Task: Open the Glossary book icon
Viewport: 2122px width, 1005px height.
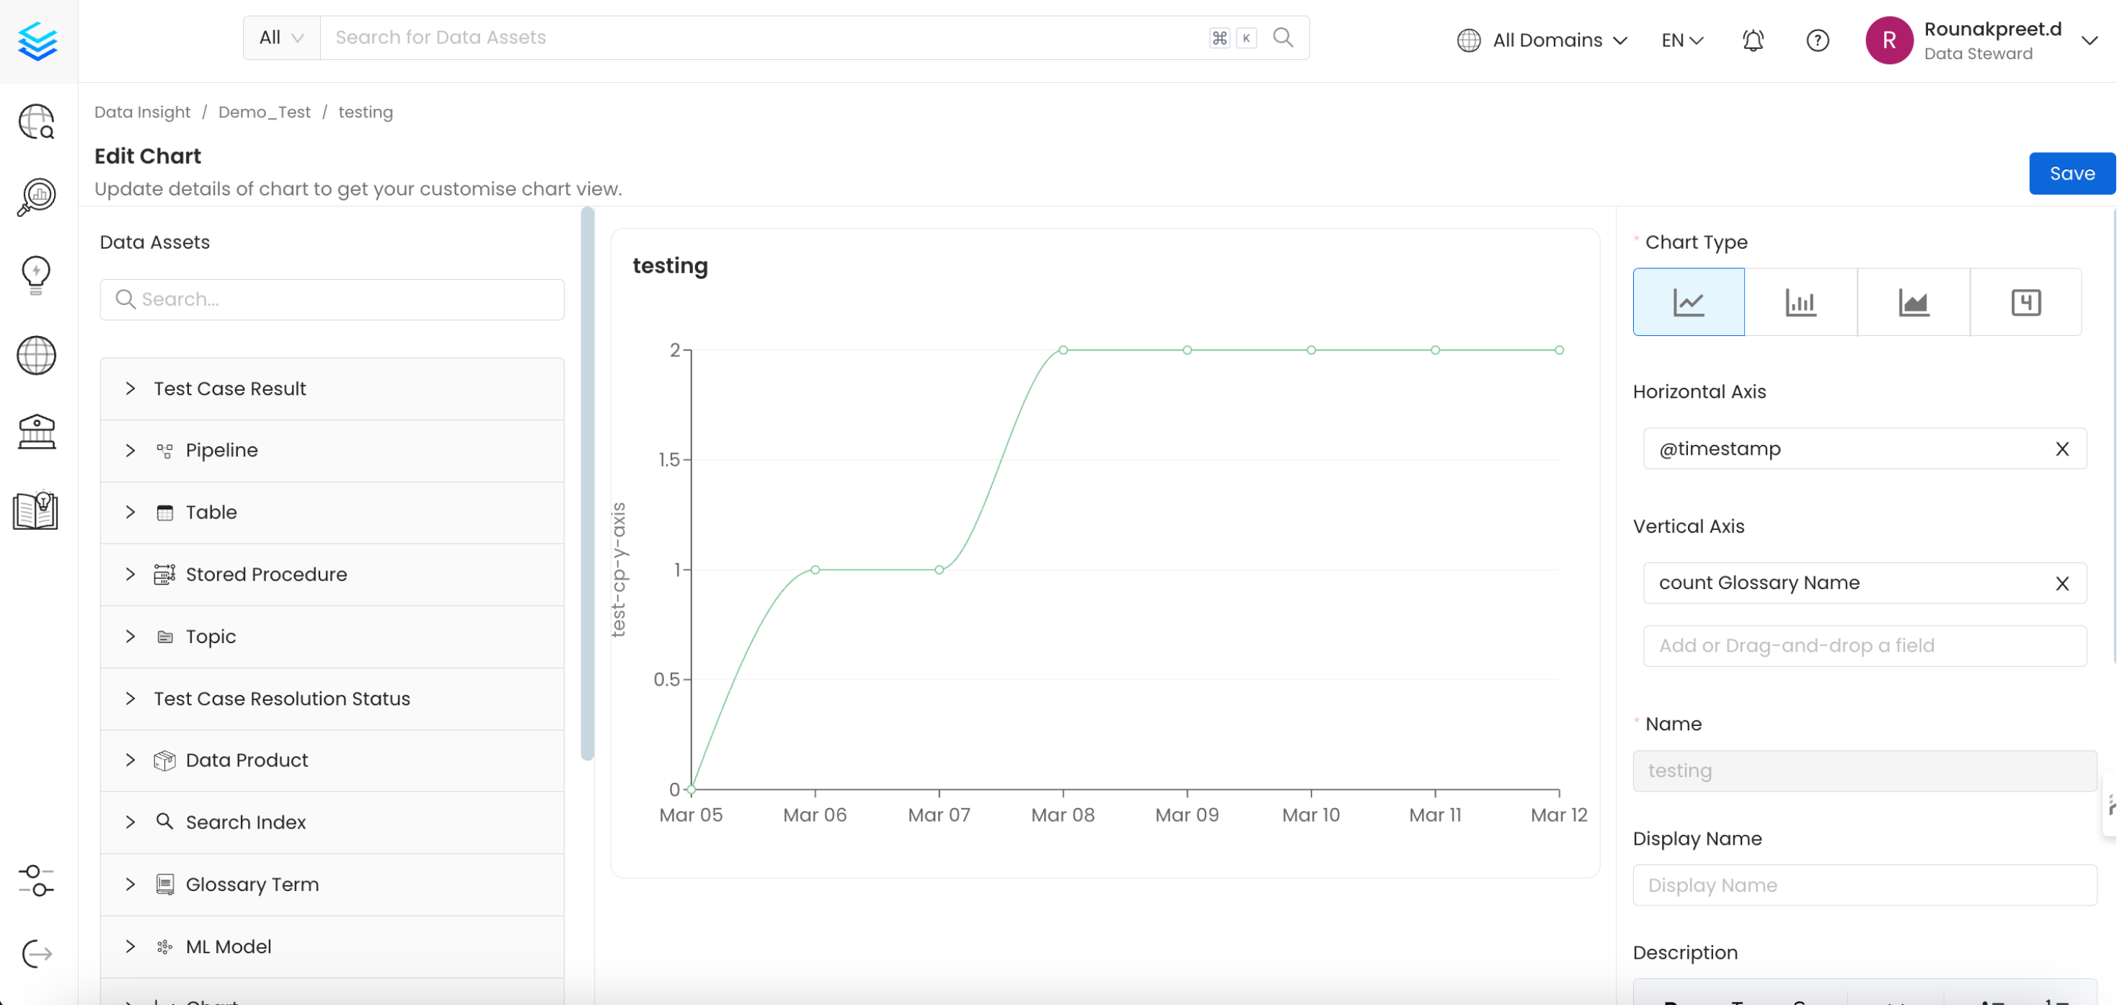Action: [x=35, y=510]
